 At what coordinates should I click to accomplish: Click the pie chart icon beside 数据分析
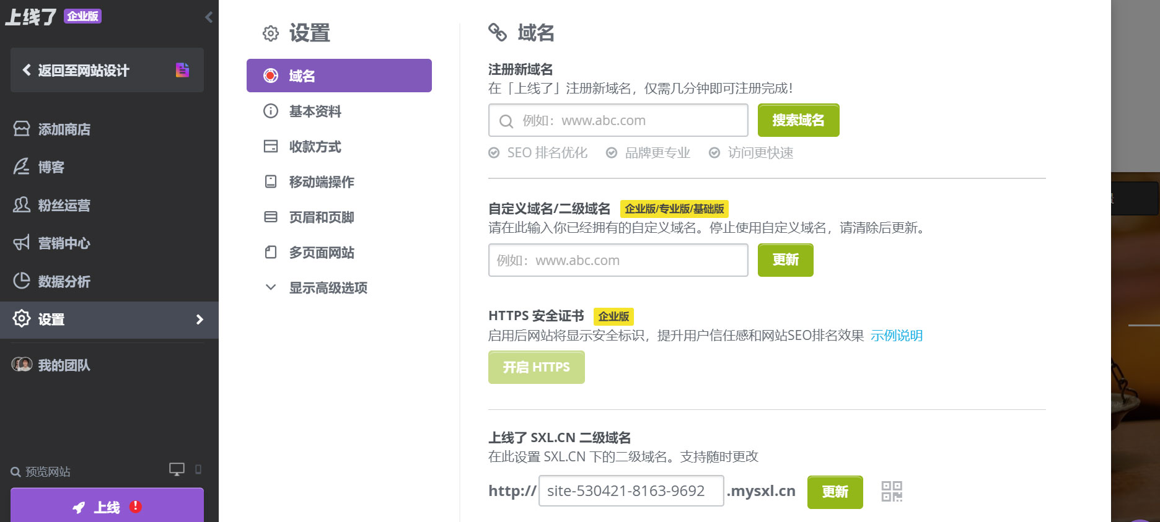22,281
